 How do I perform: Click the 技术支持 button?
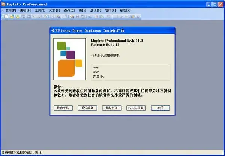pos(63,108)
